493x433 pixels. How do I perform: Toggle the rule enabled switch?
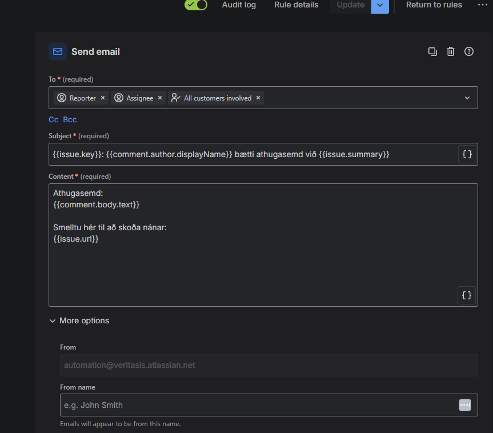[x=195, y=5]
